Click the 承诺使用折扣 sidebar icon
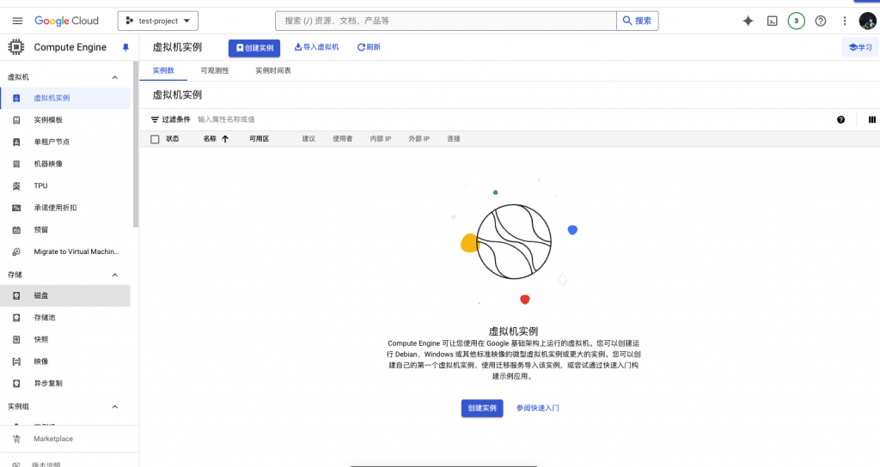The height and width of the screenshot is (467, 880). (x=16, y=208)
